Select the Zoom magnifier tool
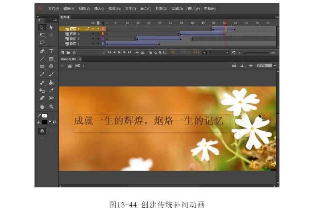Viewport: 320px width, 209px height. coord(51,107)
